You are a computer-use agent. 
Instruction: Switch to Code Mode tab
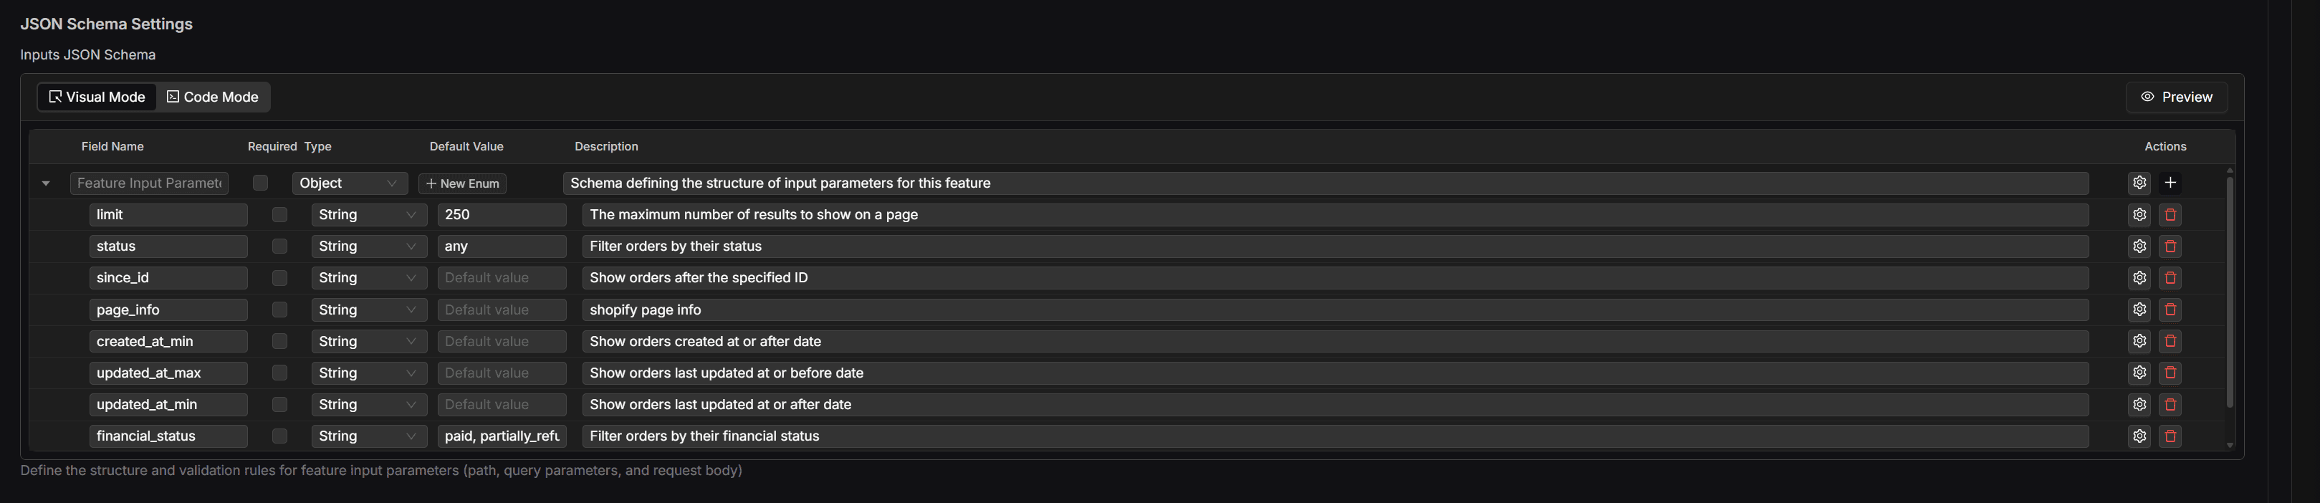(213, 97)
